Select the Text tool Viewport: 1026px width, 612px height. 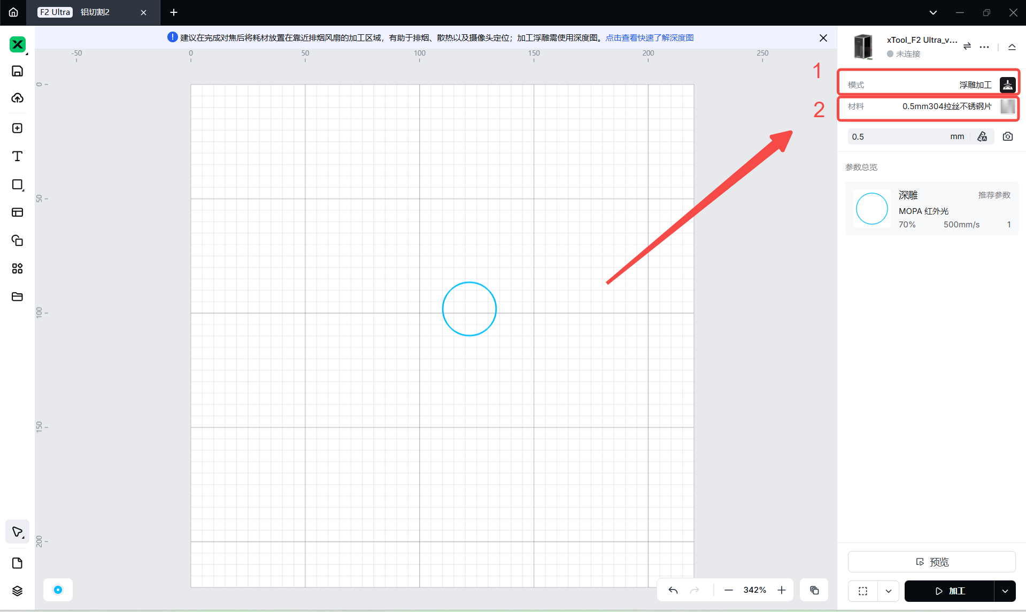[x=17, y=156]
